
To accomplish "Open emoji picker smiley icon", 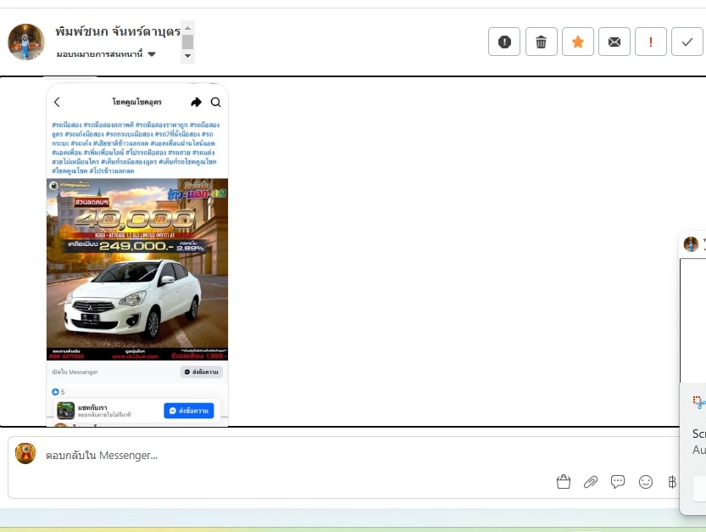I will (x=646, y=482).
